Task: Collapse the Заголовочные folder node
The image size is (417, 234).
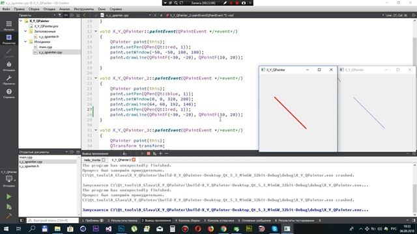Action: click(26, 31)
